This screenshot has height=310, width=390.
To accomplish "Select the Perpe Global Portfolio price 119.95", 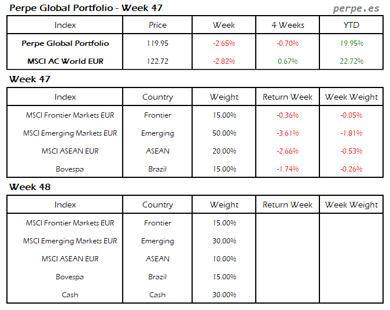I will coord(157,43).
